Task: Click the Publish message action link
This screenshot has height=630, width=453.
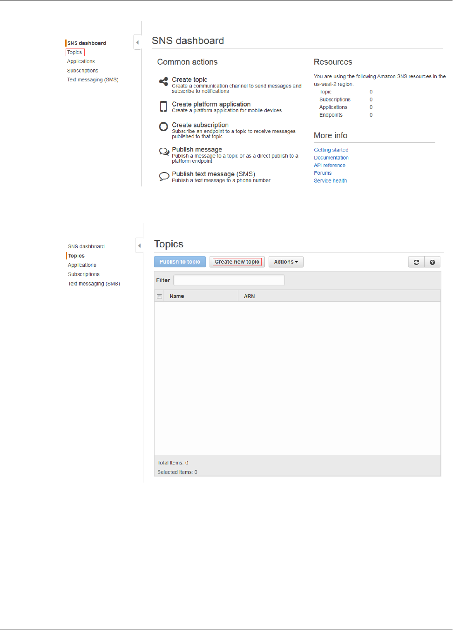Action: [x=197, y=150]
